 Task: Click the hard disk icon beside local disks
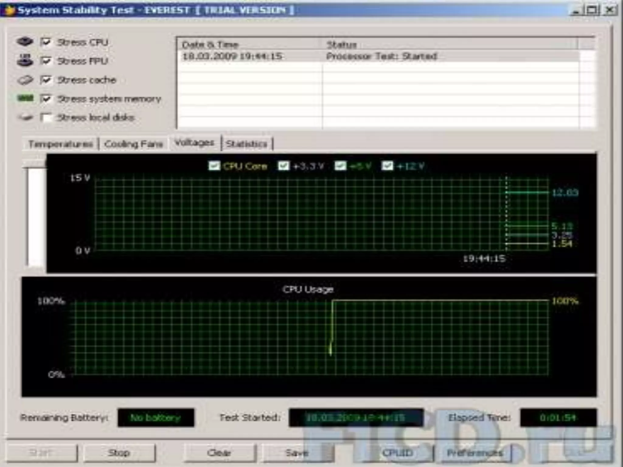point(25,117)
